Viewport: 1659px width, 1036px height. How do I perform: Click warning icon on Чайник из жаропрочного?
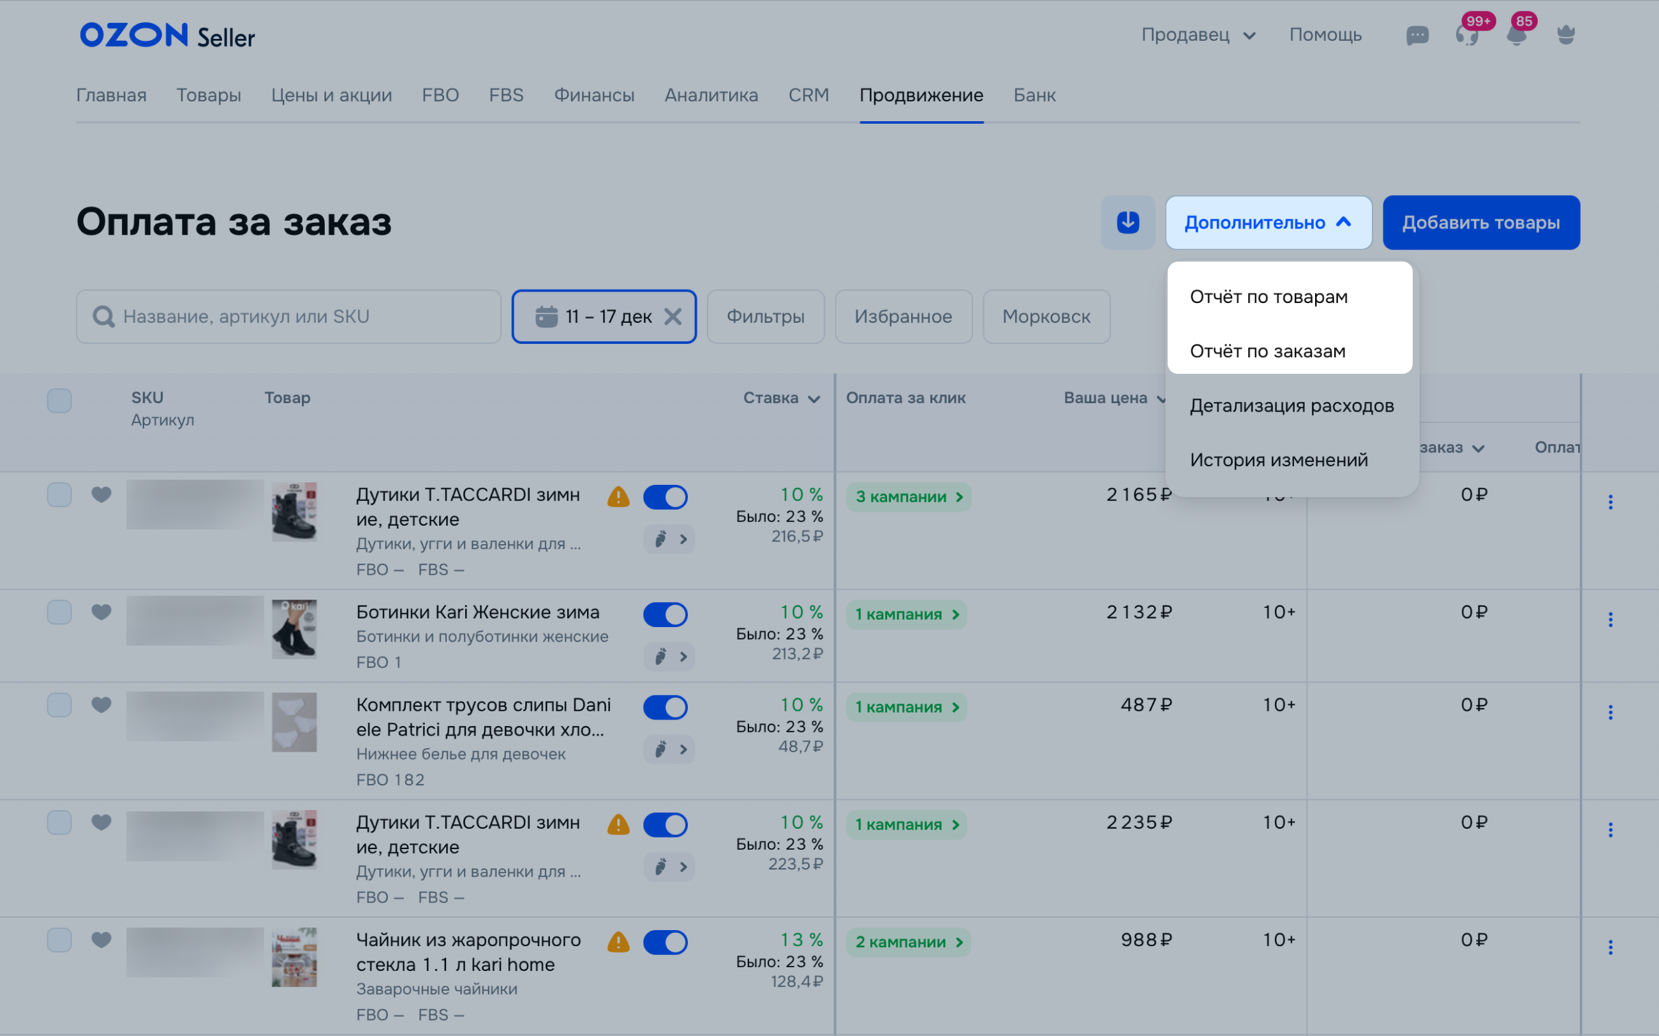coord(618,942)
